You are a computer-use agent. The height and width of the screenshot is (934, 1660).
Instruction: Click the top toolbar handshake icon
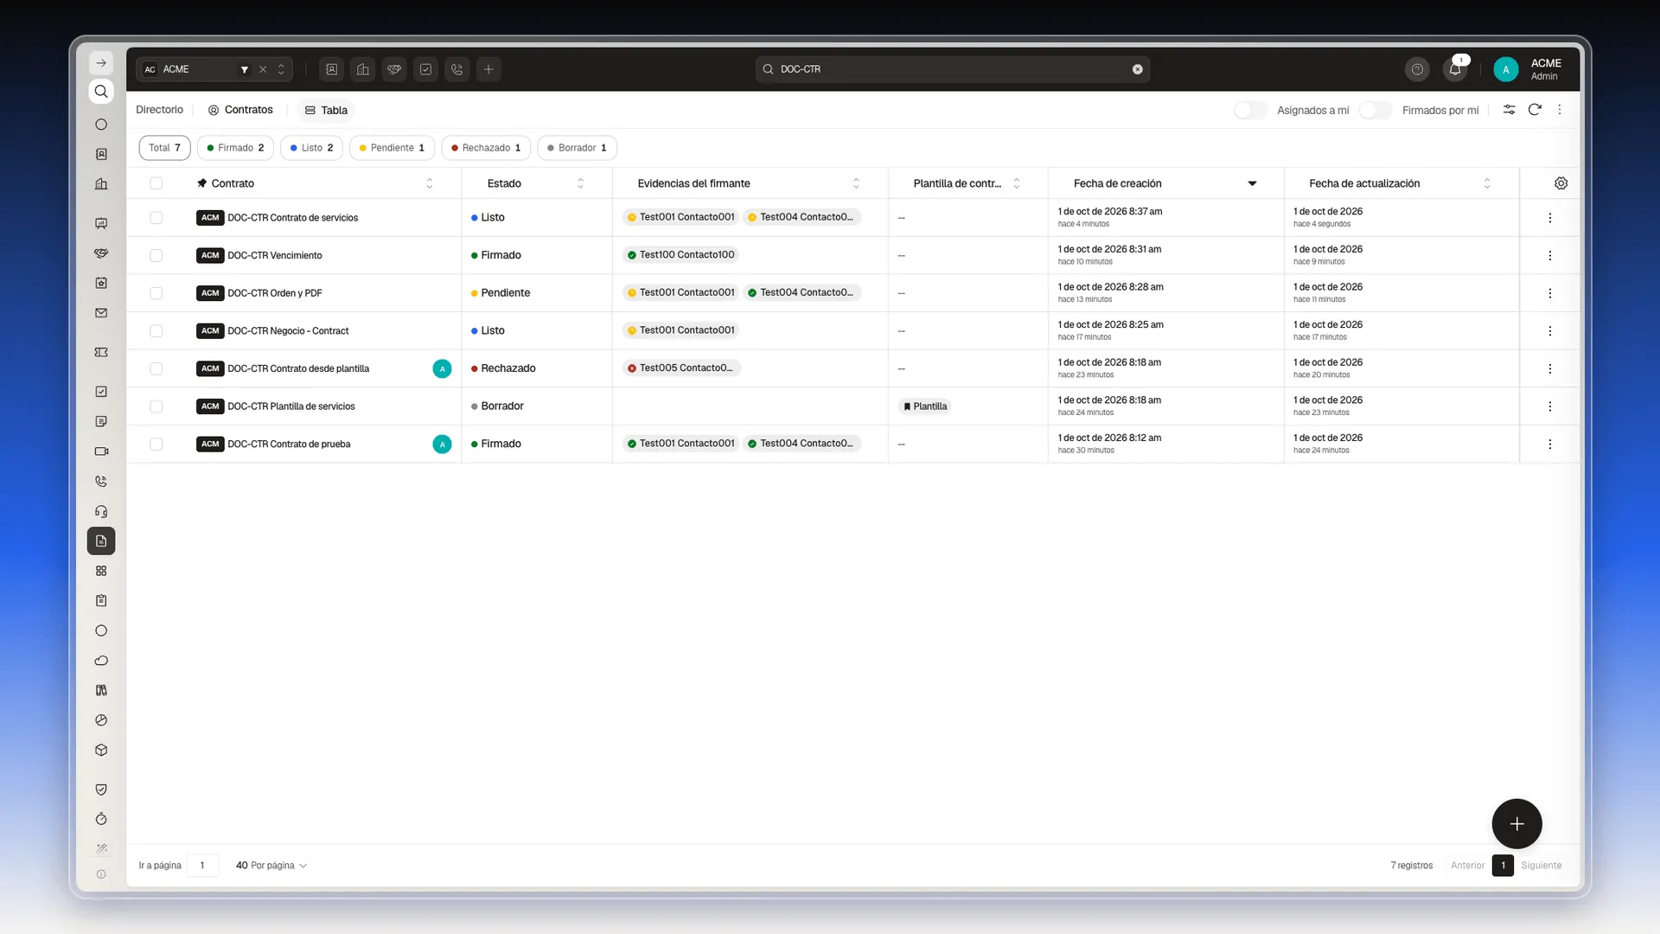point(394,69)
